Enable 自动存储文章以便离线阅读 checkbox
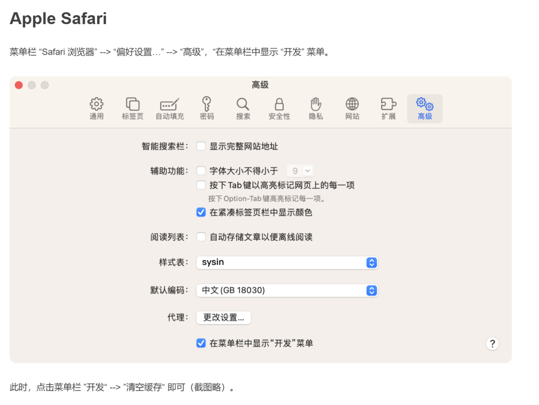The image size is (539, 405). point(201,236)
